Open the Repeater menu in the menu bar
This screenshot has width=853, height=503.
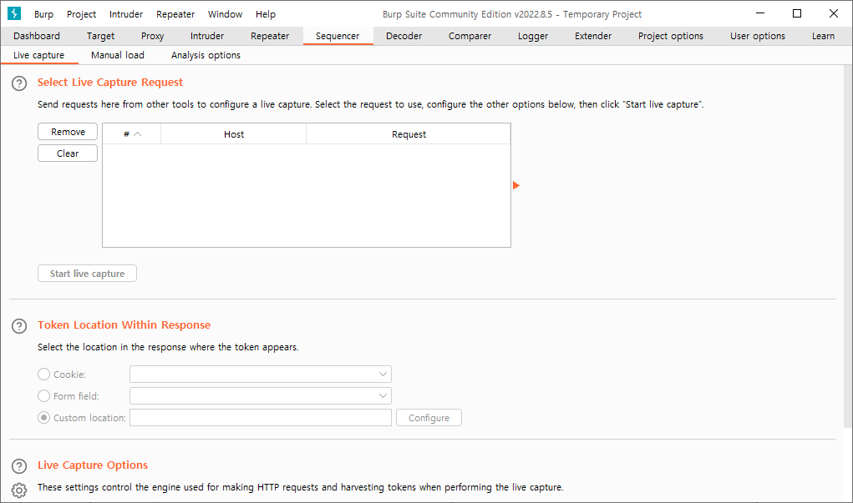tap(175, 14)
